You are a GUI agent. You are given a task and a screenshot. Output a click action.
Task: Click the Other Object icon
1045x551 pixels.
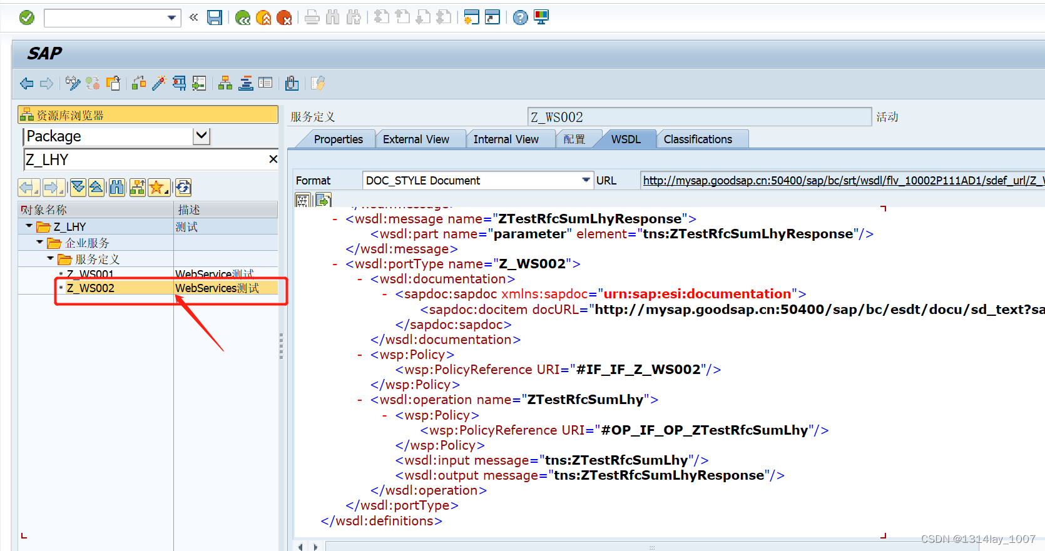tap(113, 83)
